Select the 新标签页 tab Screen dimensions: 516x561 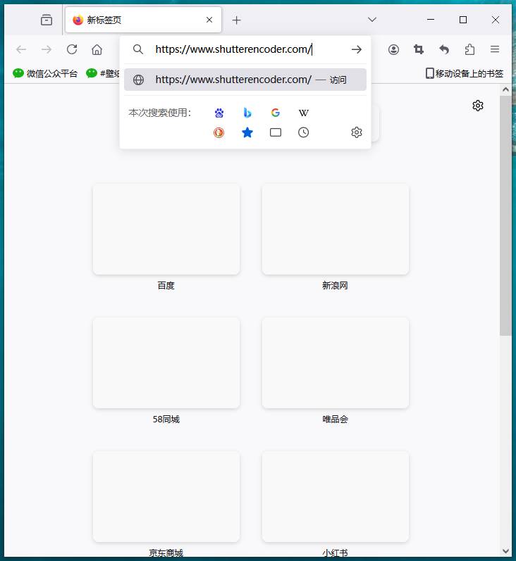(143, 20)
